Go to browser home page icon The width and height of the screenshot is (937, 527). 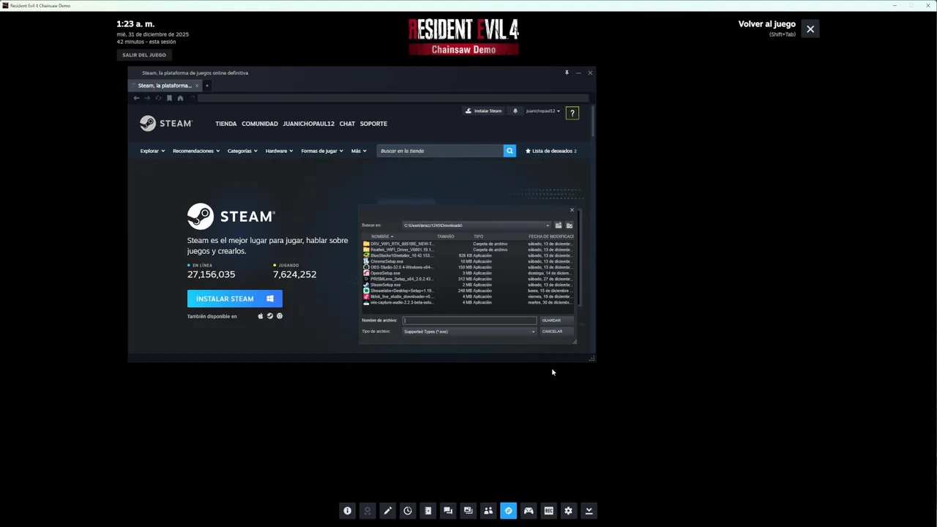(x=180, y=98)
